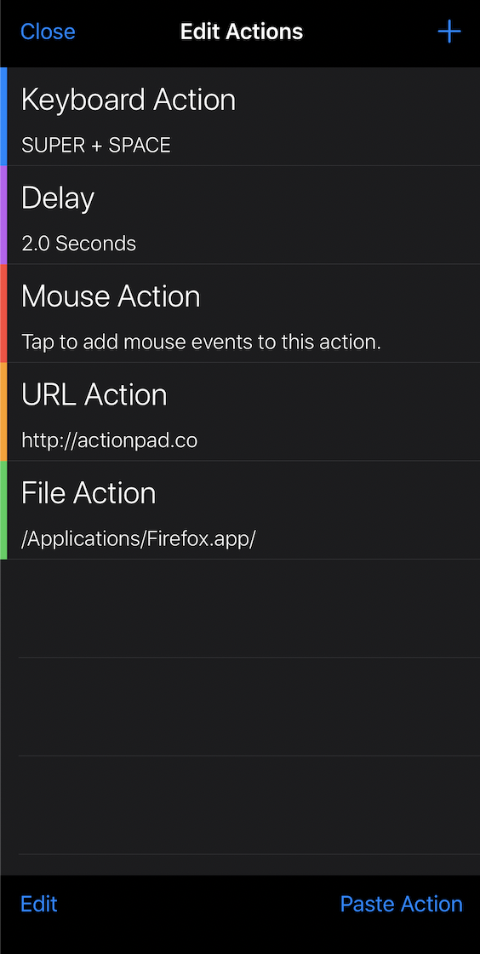Image resolution: width=480 pixels, height=954 pixels.
Task: Close the Edit Actions screen
Action: click(48, 32)
